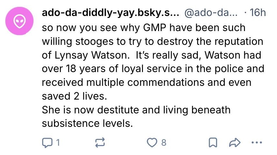Click the @ado-da... handle
The width and height of the screenshot is (277, 155).
[210, 13]
